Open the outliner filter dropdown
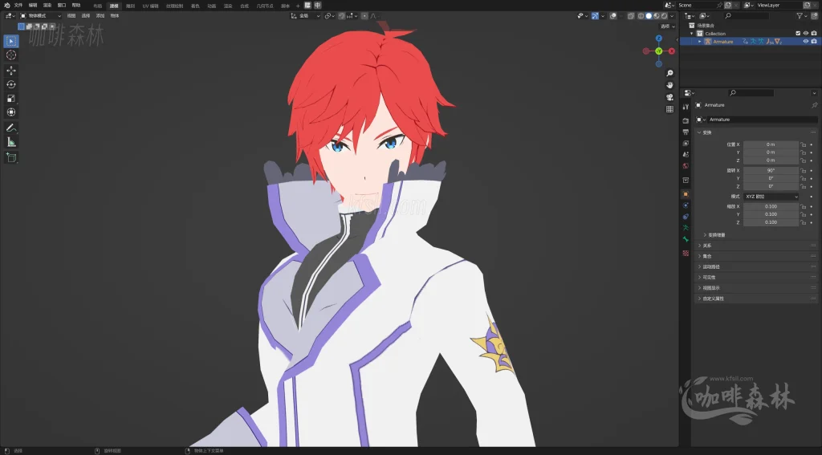 point(802,16)
